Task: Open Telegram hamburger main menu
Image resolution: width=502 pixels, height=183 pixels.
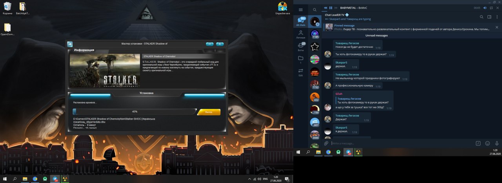Action: [301, 9]
